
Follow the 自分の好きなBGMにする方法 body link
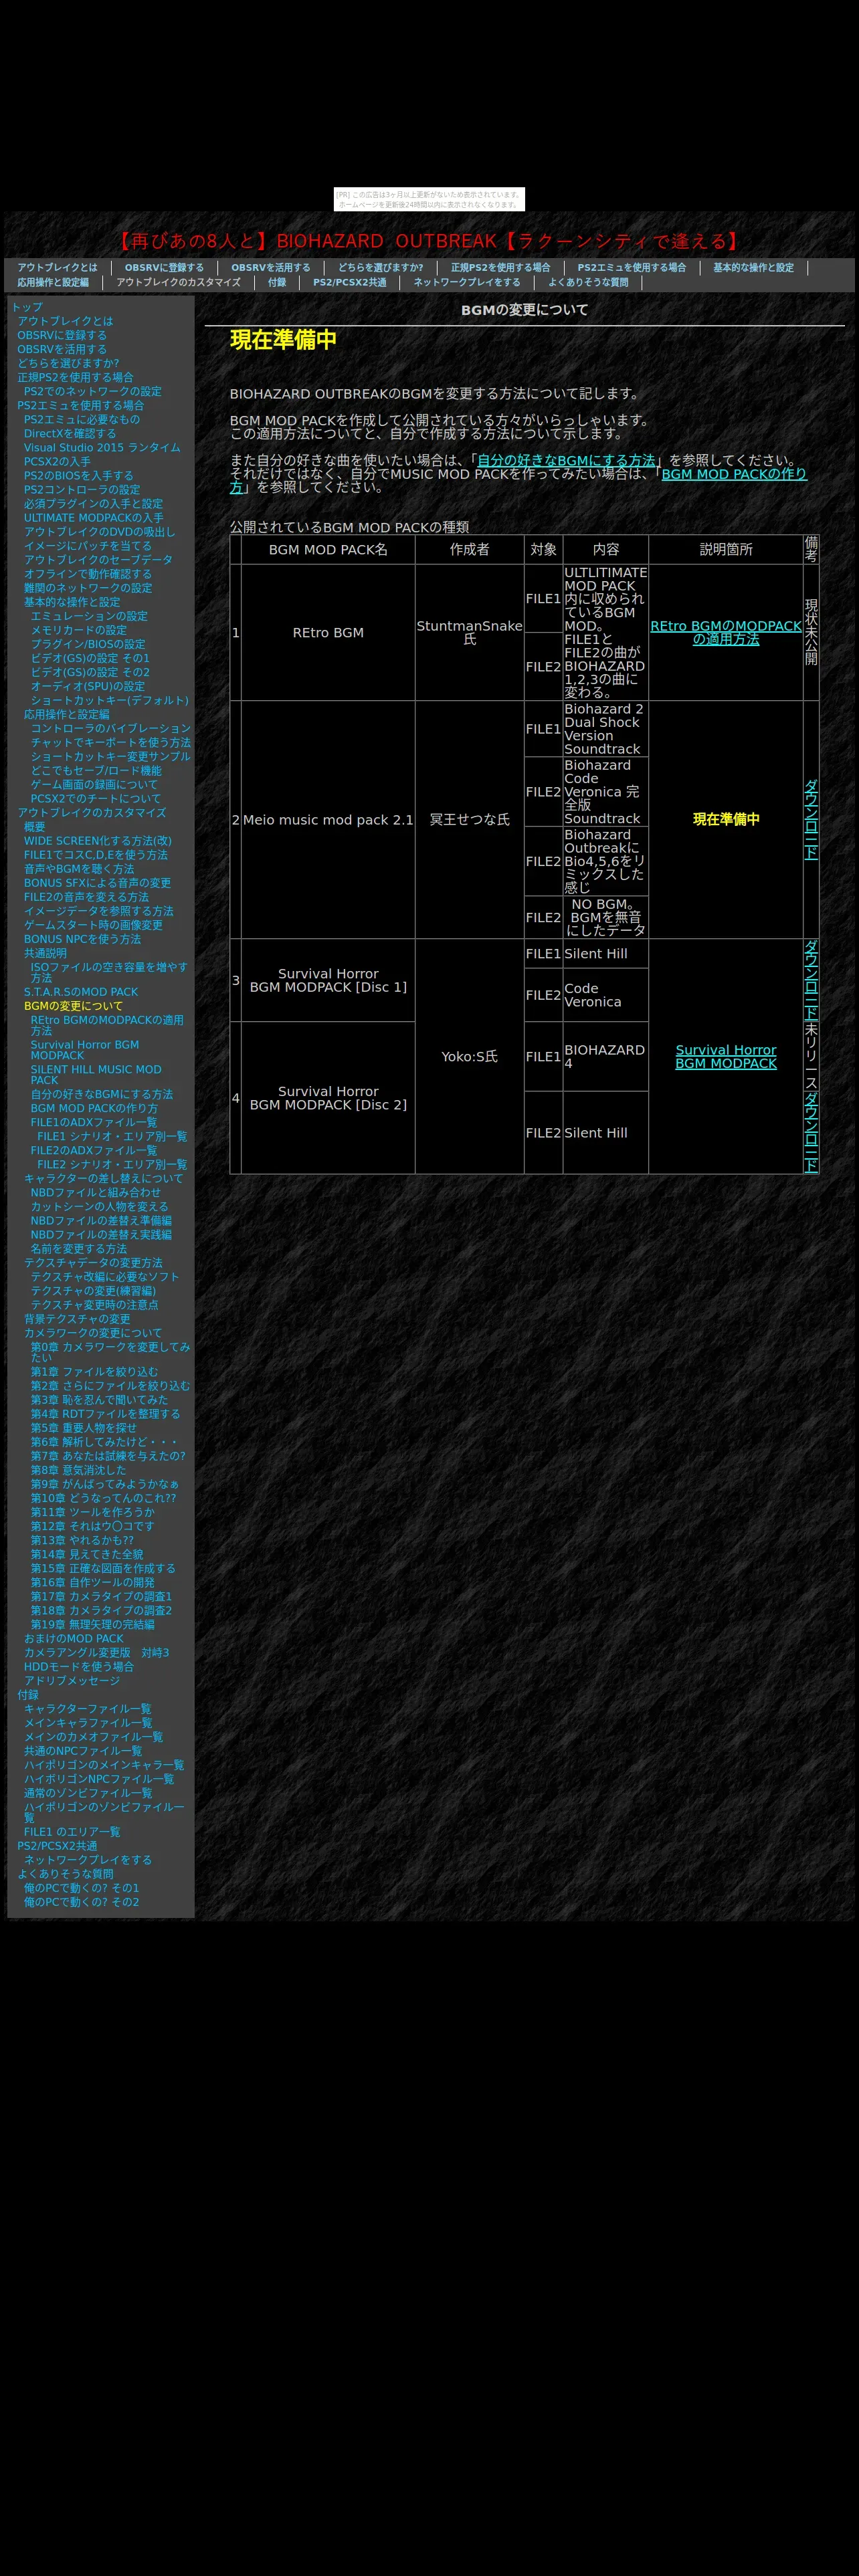coord(566,461)
